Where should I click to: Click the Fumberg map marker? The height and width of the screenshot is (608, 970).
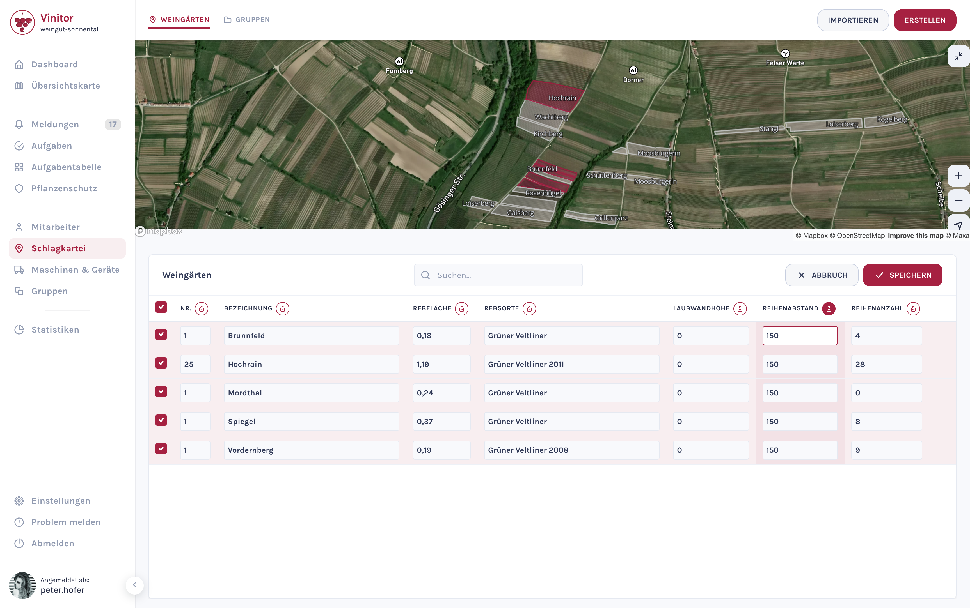[x=399, y=61]
